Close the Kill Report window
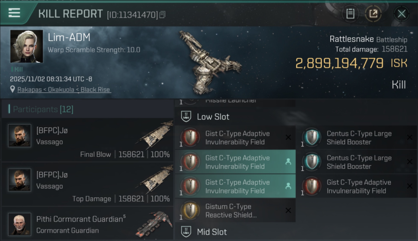 pyautogui.click(x=402, y=14)
